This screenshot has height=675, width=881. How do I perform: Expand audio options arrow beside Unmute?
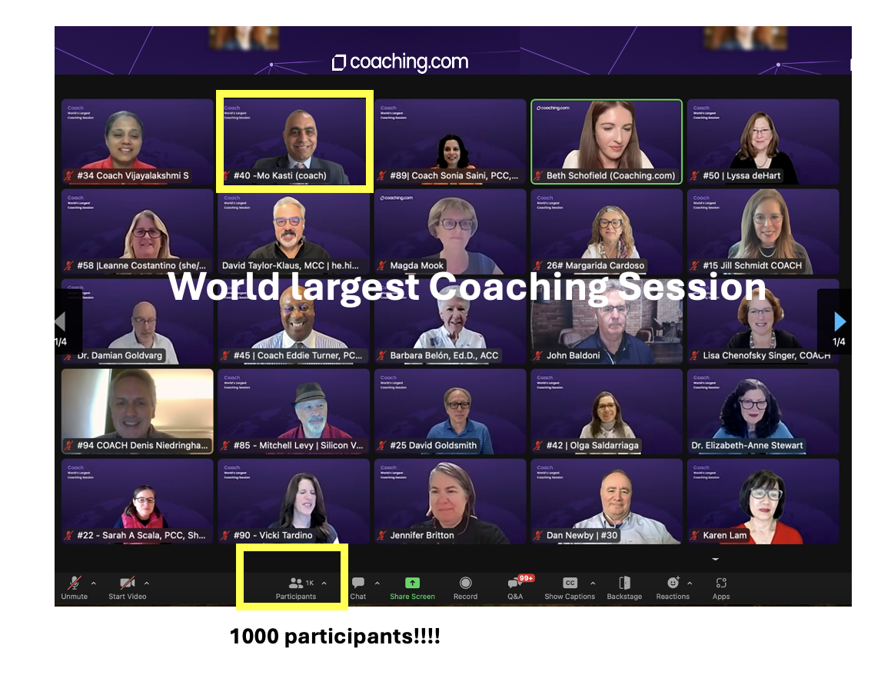click(94, 583)
